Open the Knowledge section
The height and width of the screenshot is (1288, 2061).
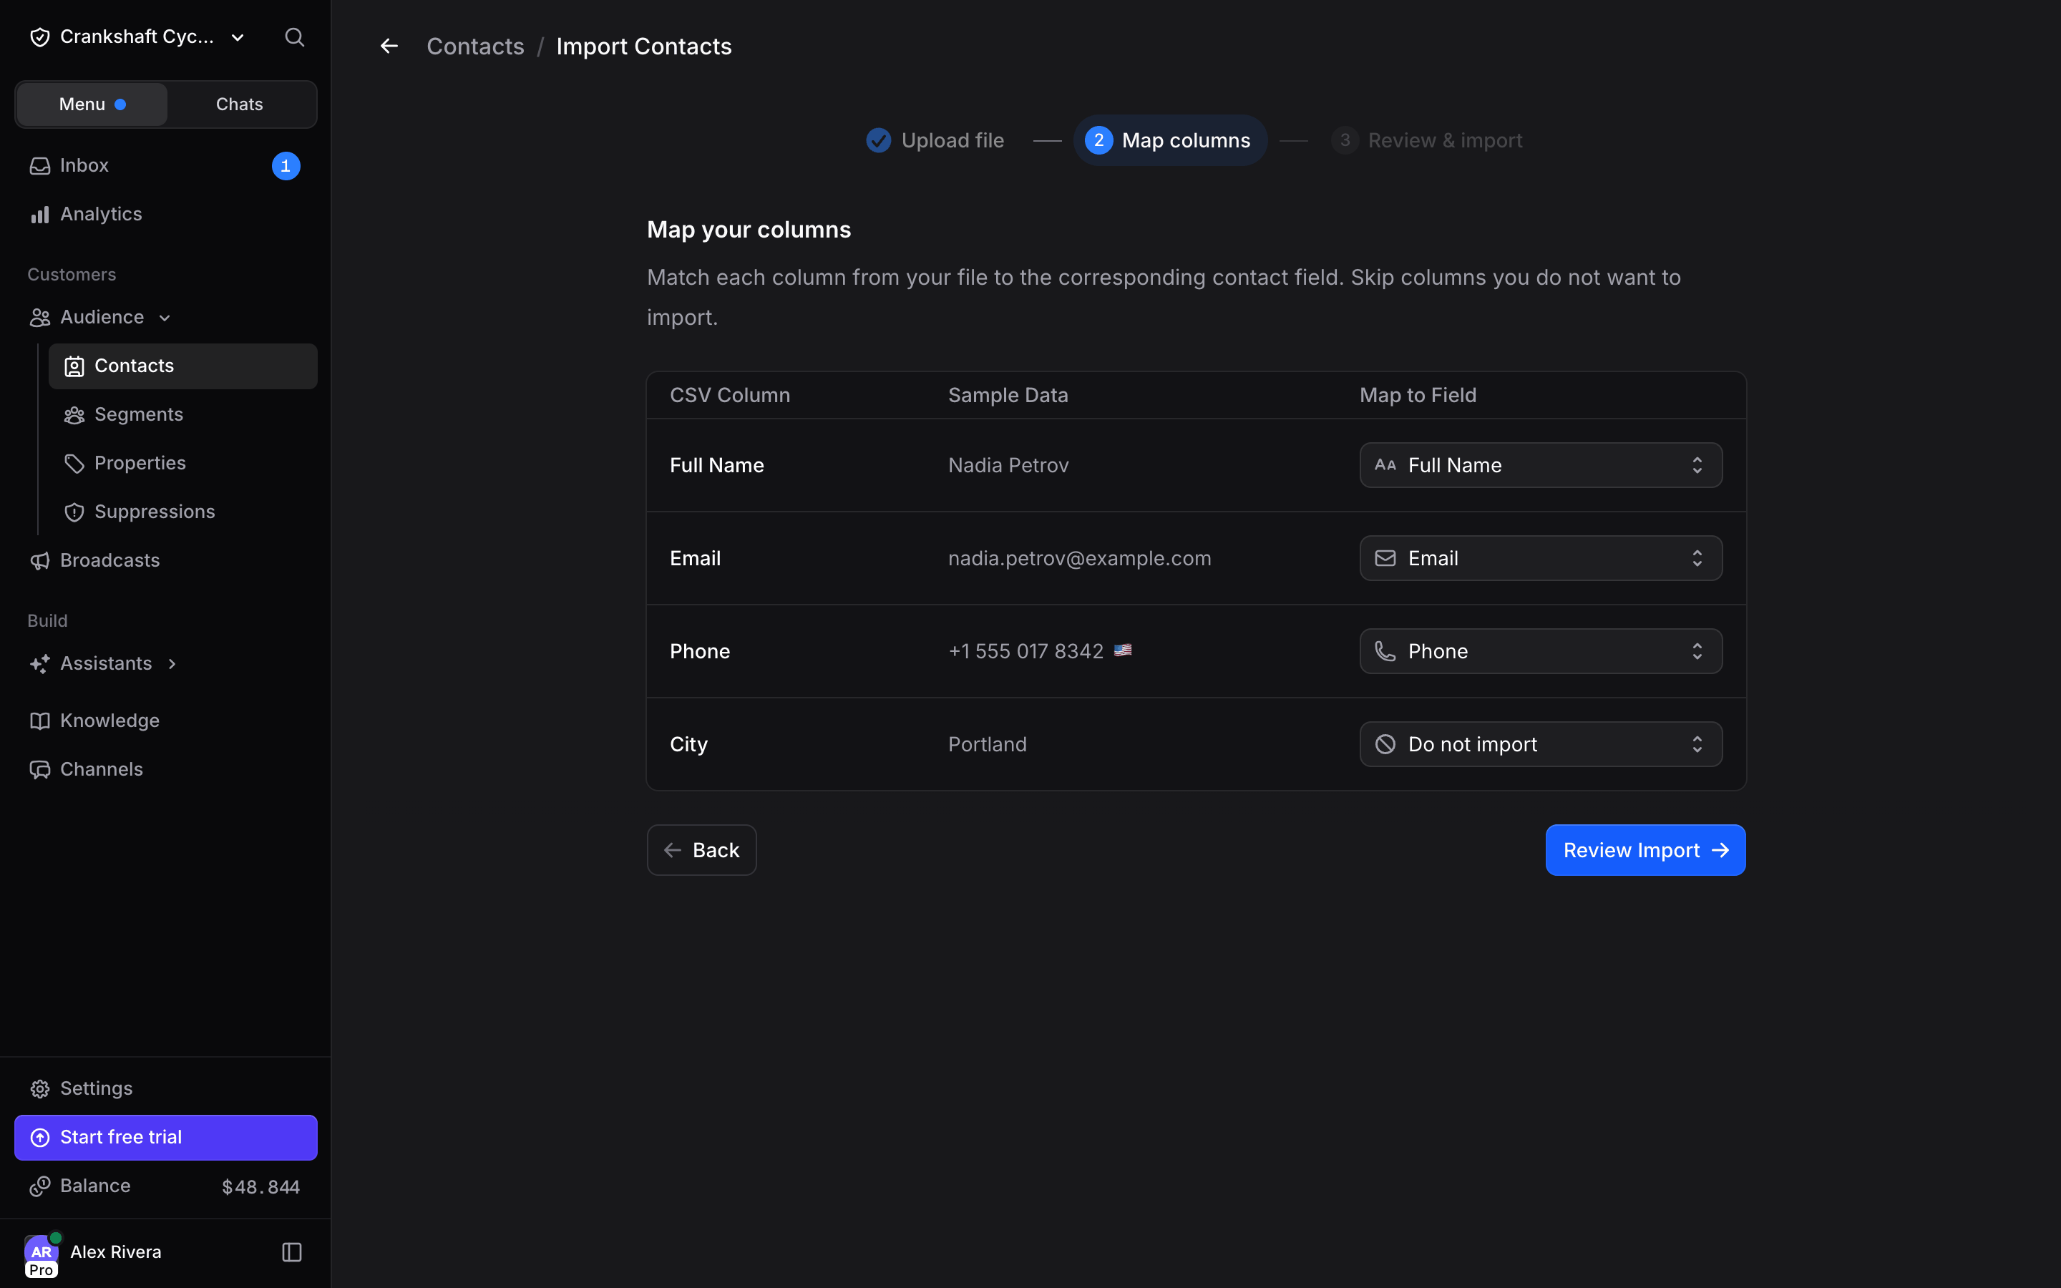[x=166, y=720]
